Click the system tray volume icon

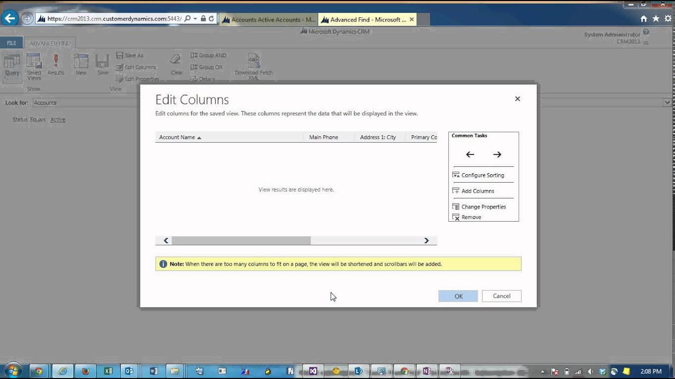point(590,371)
